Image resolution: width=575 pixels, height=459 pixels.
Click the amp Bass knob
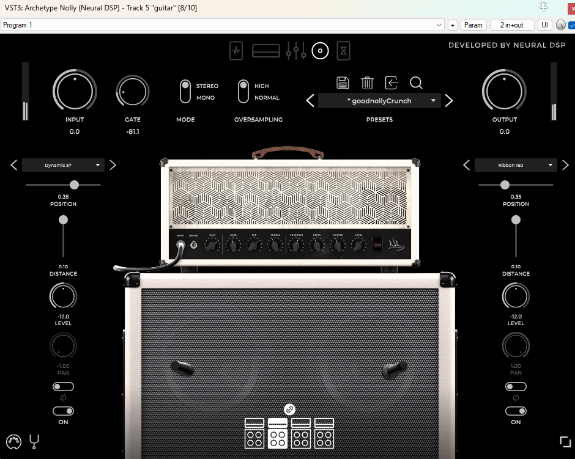click(233, 245)
